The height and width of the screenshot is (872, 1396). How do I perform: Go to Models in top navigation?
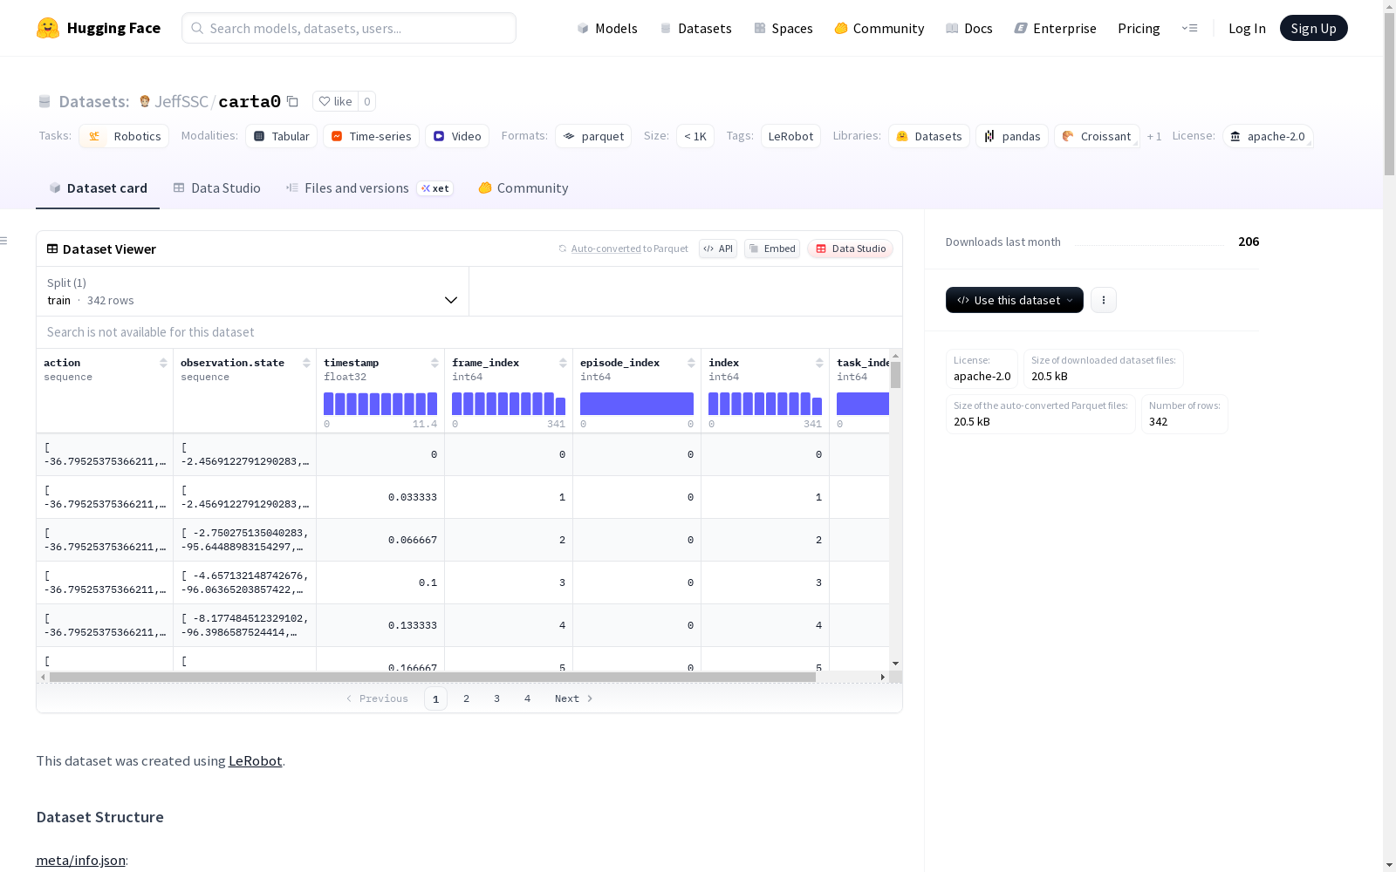point(607,28)
